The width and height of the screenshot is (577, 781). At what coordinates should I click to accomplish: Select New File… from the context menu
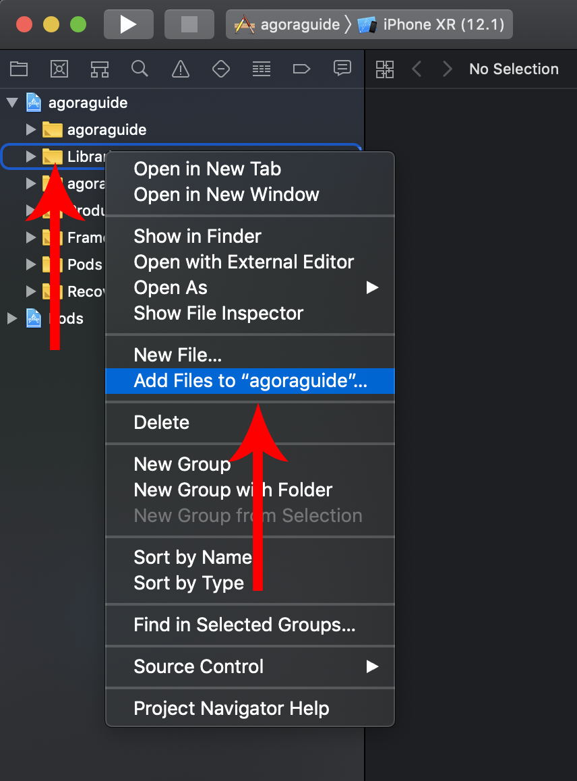250,355
